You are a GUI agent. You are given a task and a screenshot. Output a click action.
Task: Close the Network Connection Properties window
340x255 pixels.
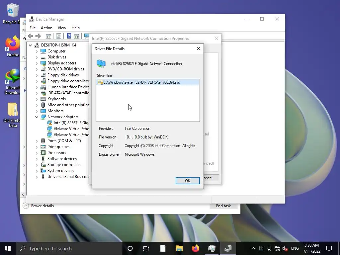point(216,39)
